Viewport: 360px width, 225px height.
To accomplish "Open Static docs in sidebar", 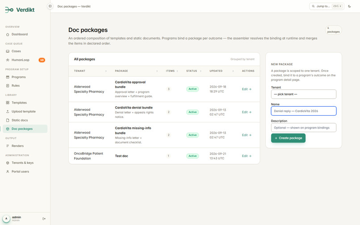I will click(x=25, y=120).
